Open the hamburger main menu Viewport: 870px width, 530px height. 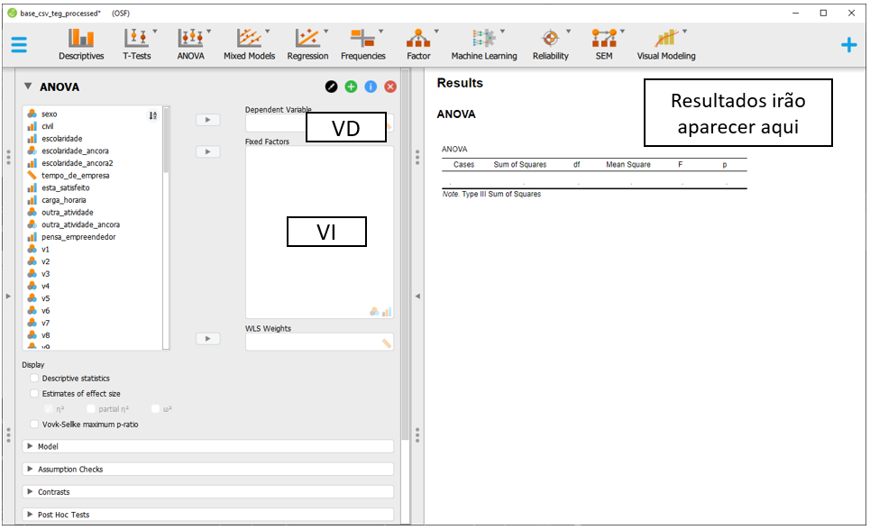19,44
